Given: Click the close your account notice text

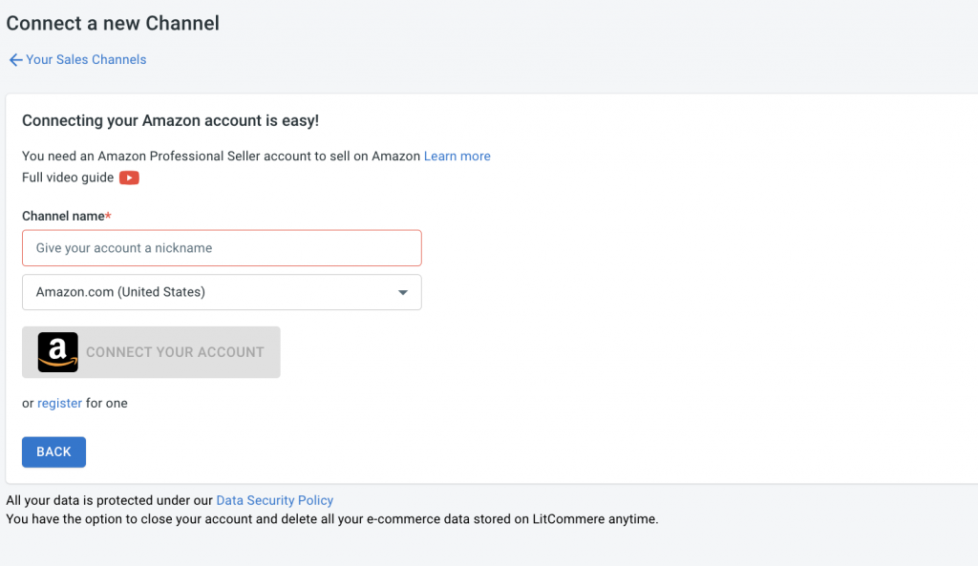Looking at the screenshot, I should pyautogui.click(x=332, y=519).
